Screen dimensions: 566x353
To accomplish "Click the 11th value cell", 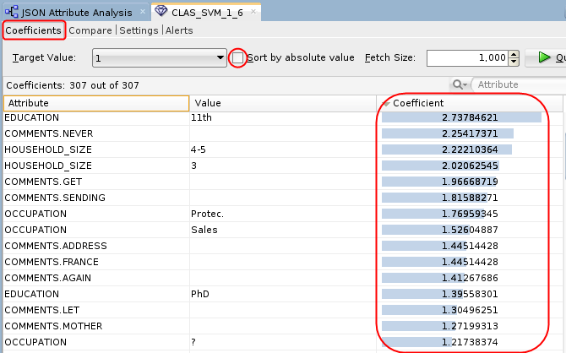I will (283, 117).
